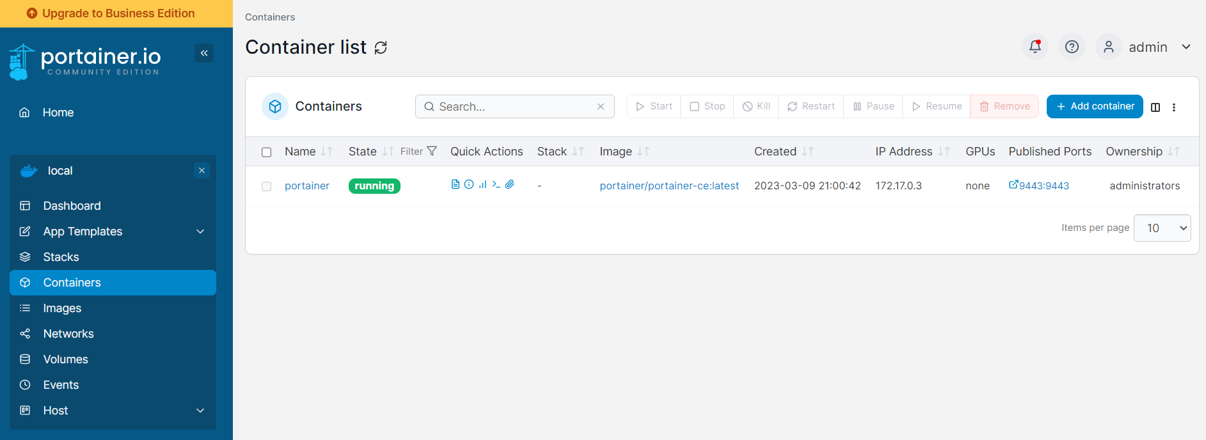Click the Remove button
The width and height of the screenshot is (1206, 440).
pyautogui.click(x=1004, y=106)
